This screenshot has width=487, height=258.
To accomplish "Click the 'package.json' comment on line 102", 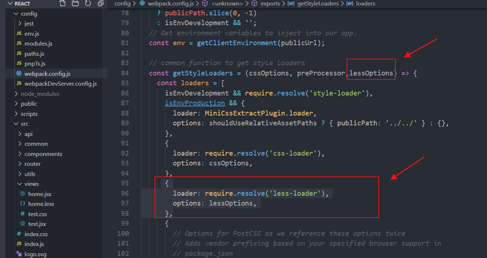I will pos(203,254).
